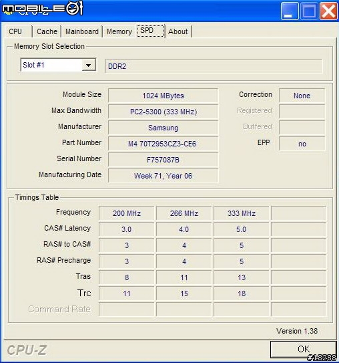Click the Samsung manufacturer value

point(163,128)
